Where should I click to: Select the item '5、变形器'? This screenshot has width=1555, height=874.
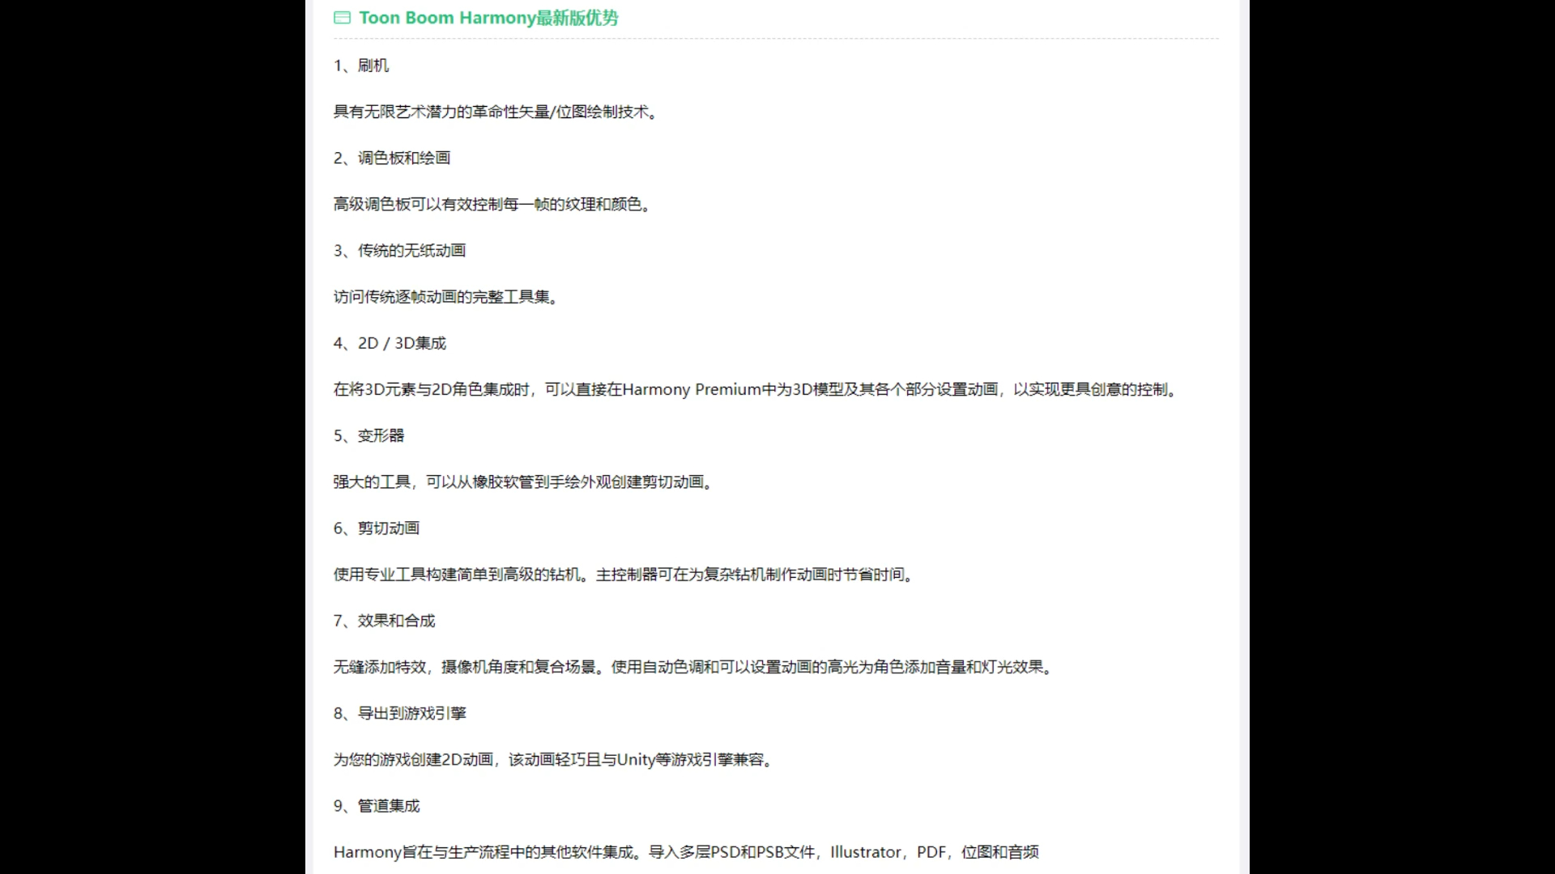pos(369,435)
